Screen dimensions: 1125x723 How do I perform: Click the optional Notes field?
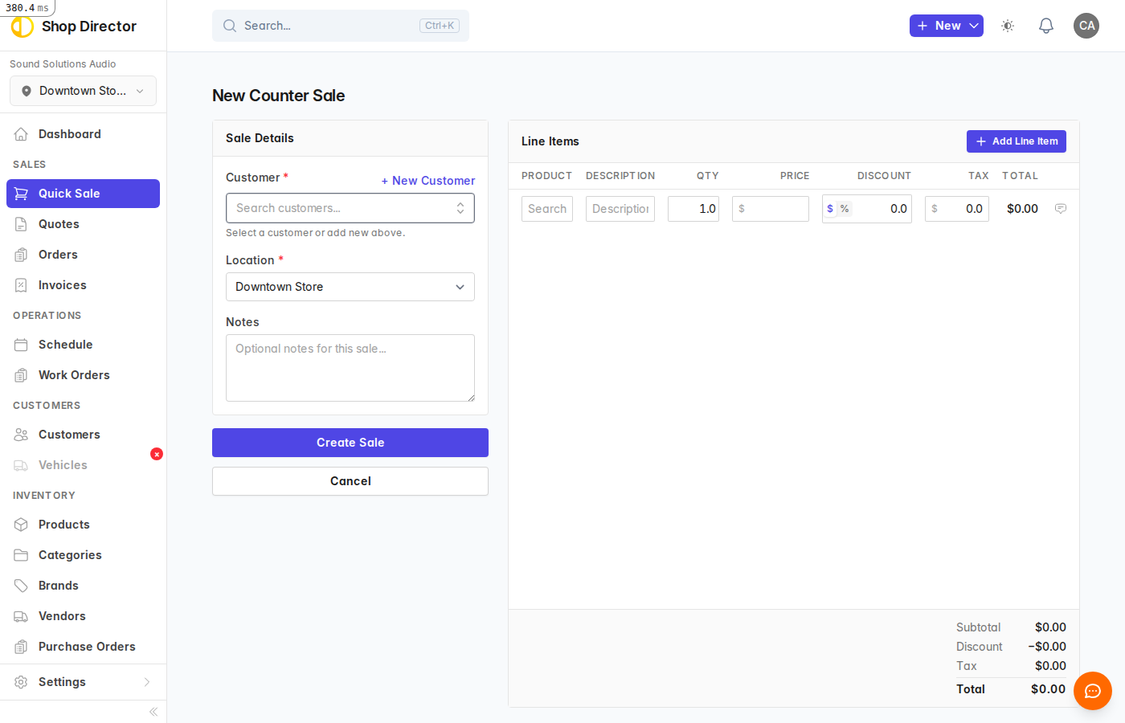pos(350,367)
